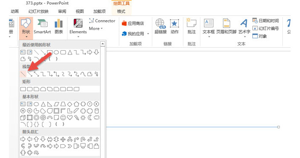Insert the Parallelogram shape

(56, 104)
